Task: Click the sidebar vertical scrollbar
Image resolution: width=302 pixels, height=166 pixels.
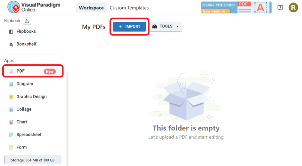Action: pyautogui.click(x=67, y=119)
